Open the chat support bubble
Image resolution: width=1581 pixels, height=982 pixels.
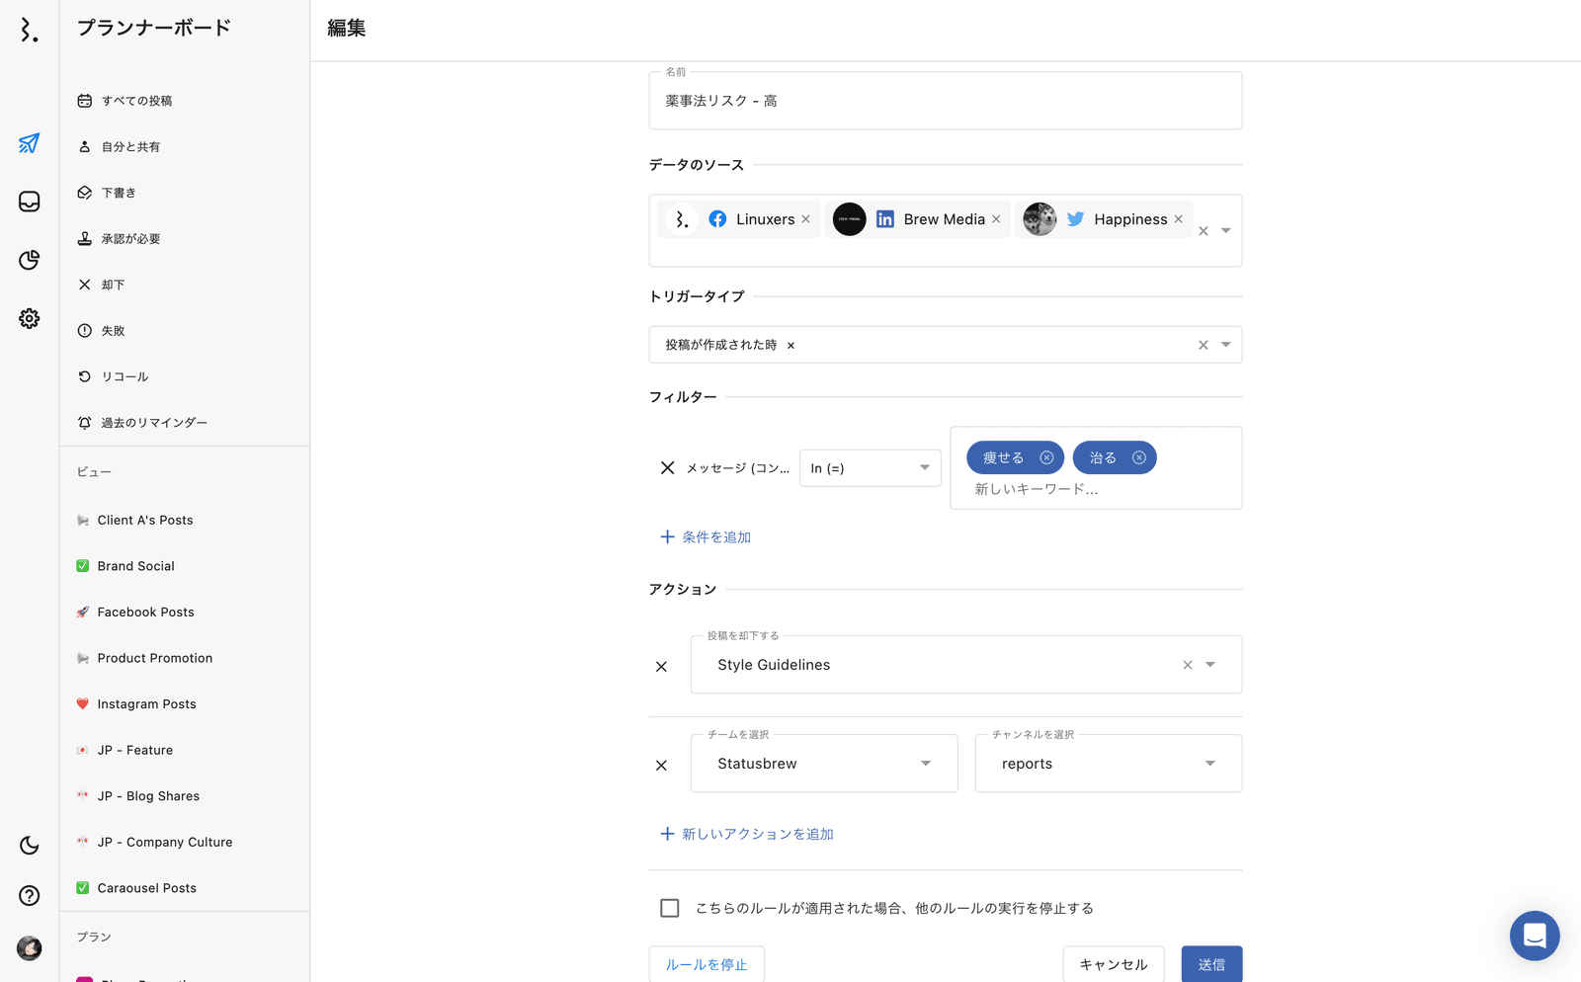pos(1534,935)
